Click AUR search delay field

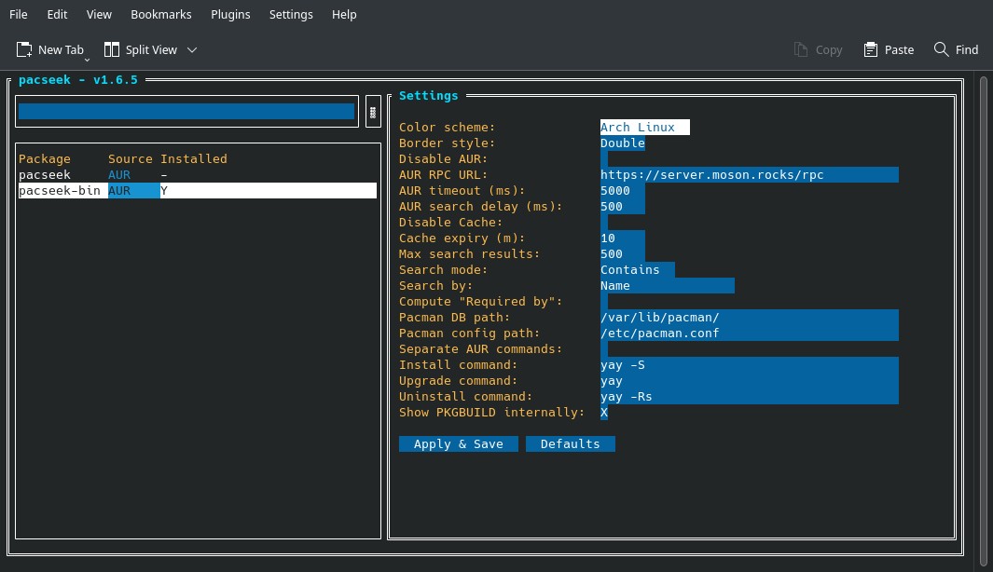pyautogui.click(x=623, y=206)
